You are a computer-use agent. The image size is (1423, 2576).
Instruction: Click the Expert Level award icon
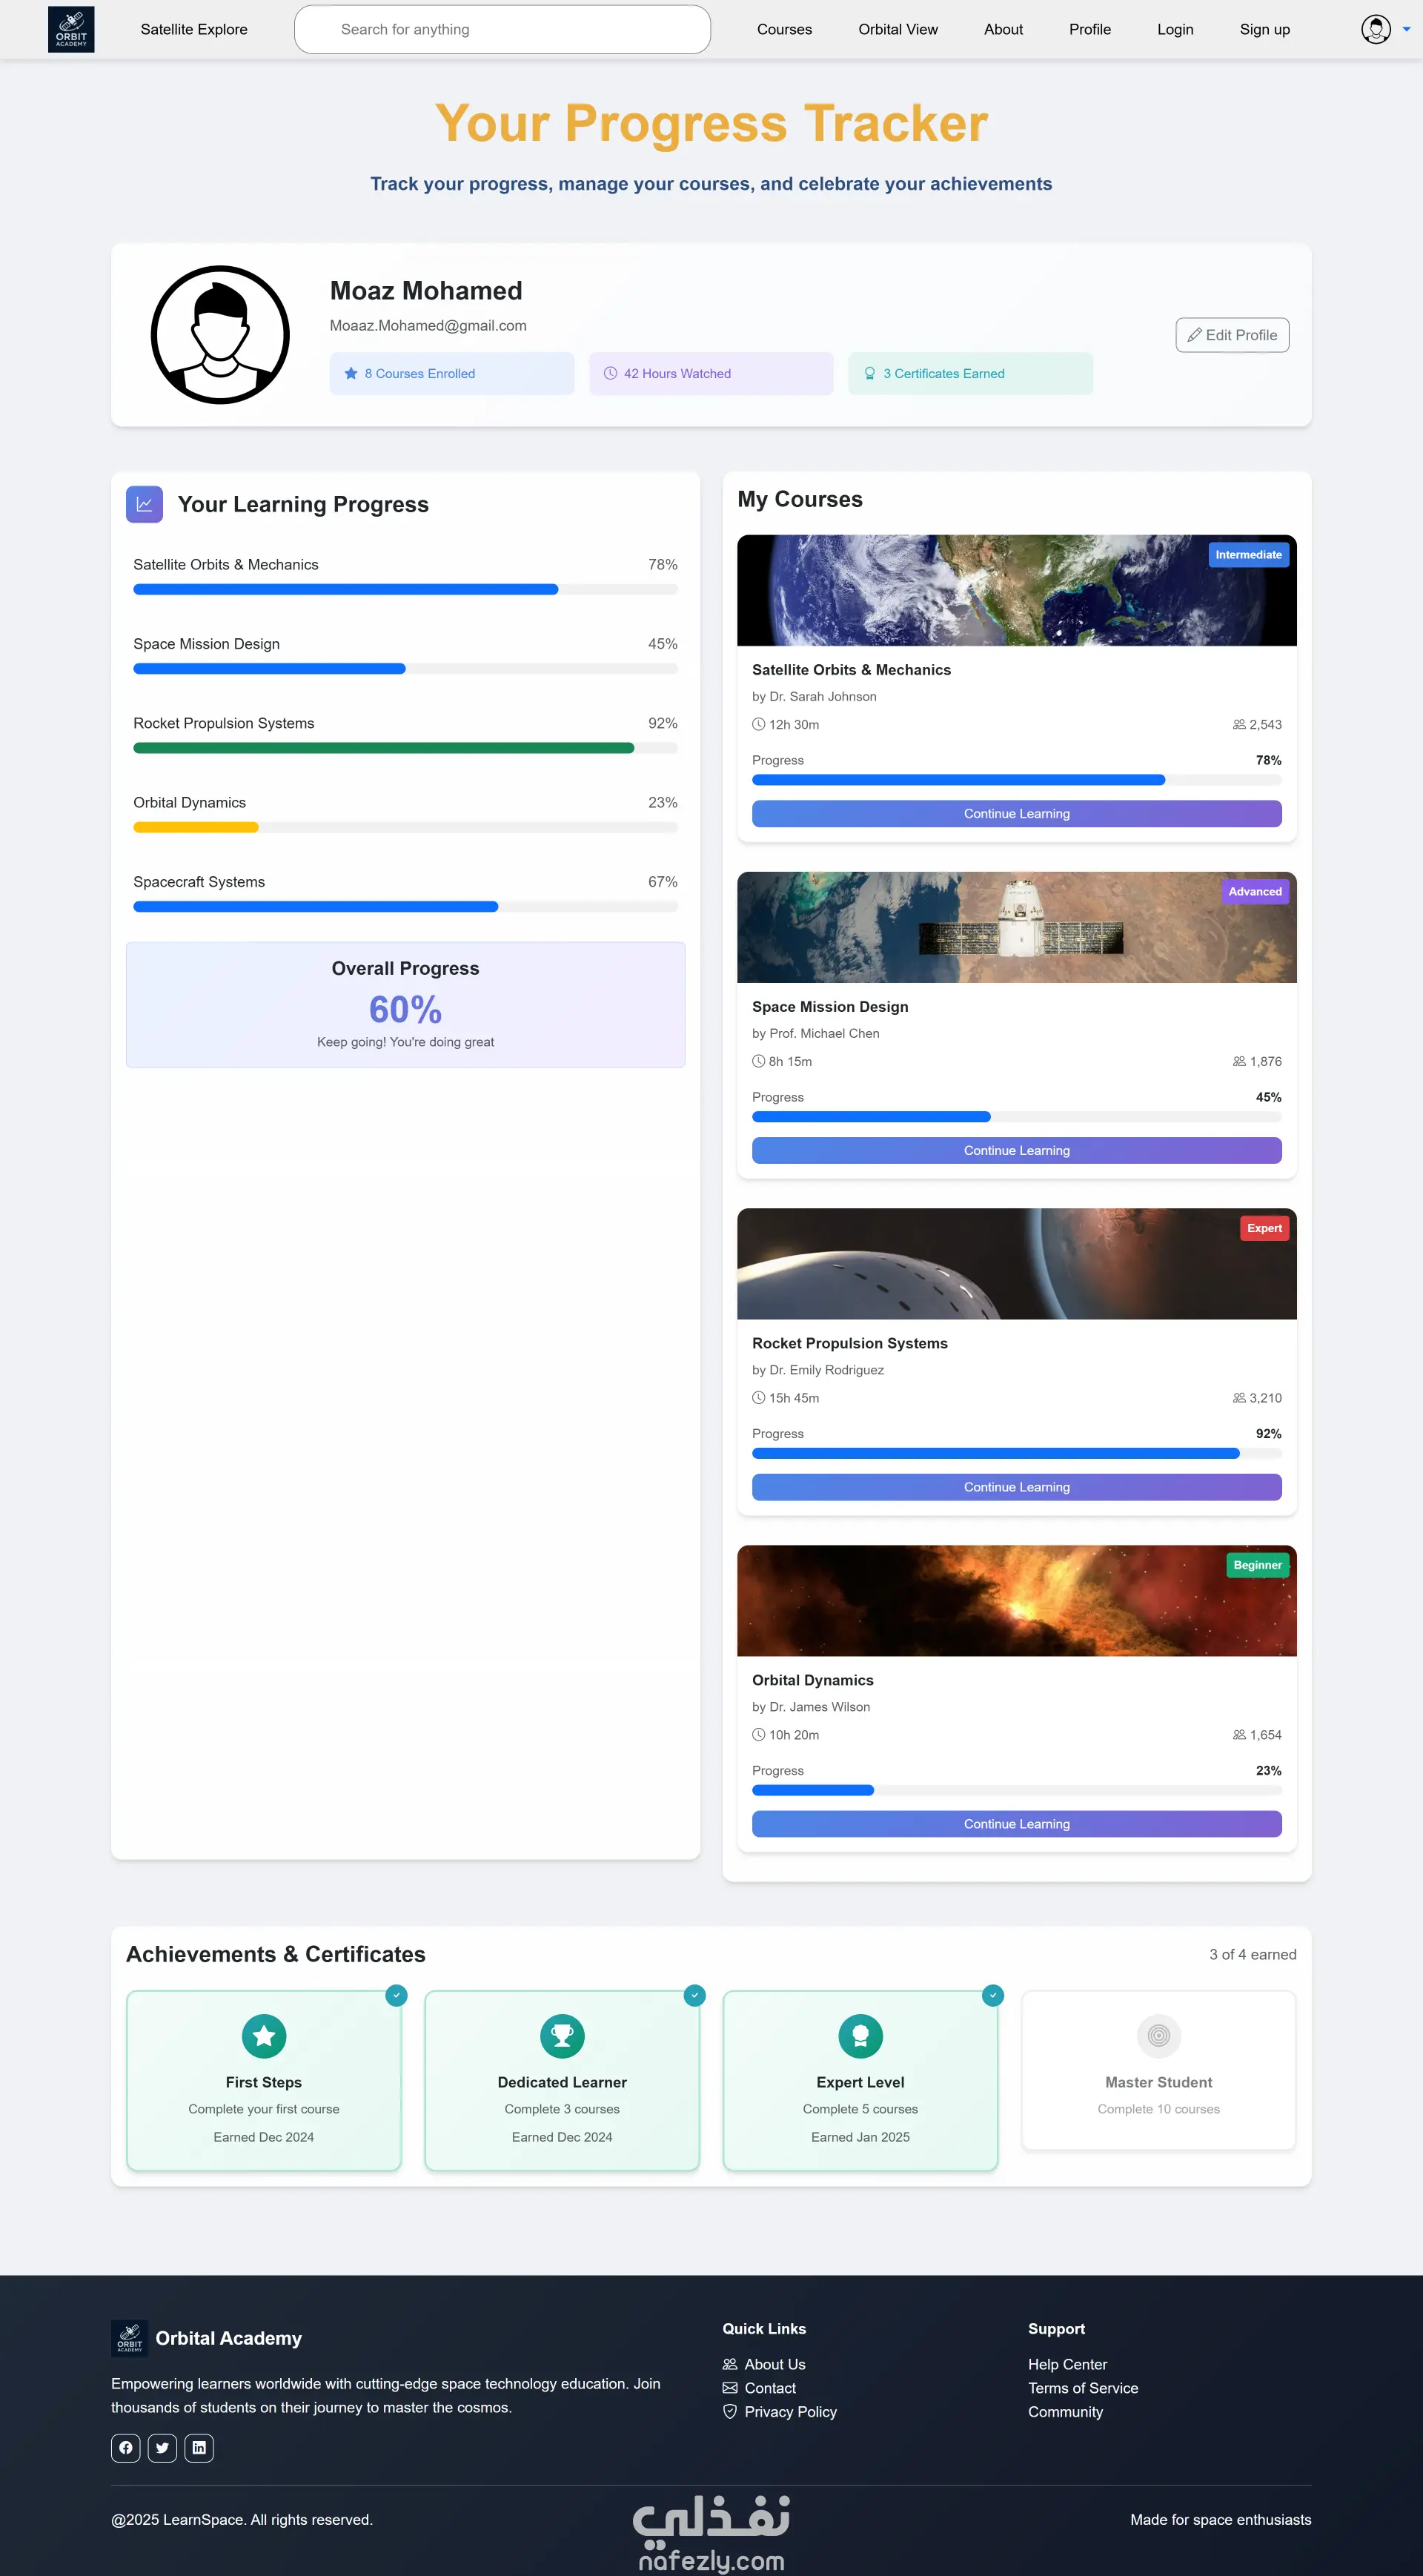tap(860, 2035)
